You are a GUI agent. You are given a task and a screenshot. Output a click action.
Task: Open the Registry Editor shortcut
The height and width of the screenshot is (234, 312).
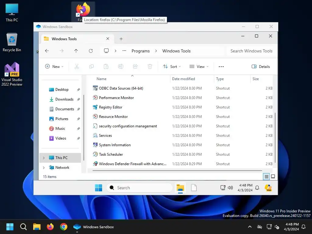click(x=111, y=107)
